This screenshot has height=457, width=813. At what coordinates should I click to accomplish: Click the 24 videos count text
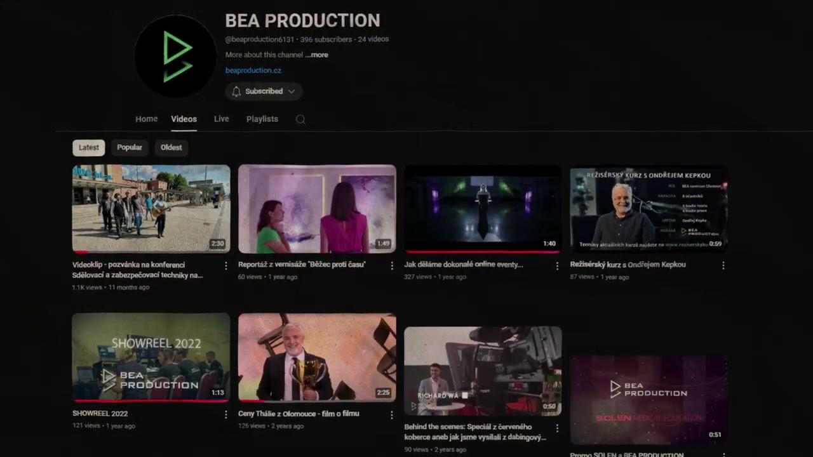pyautogui.click(x=373, y=39)
